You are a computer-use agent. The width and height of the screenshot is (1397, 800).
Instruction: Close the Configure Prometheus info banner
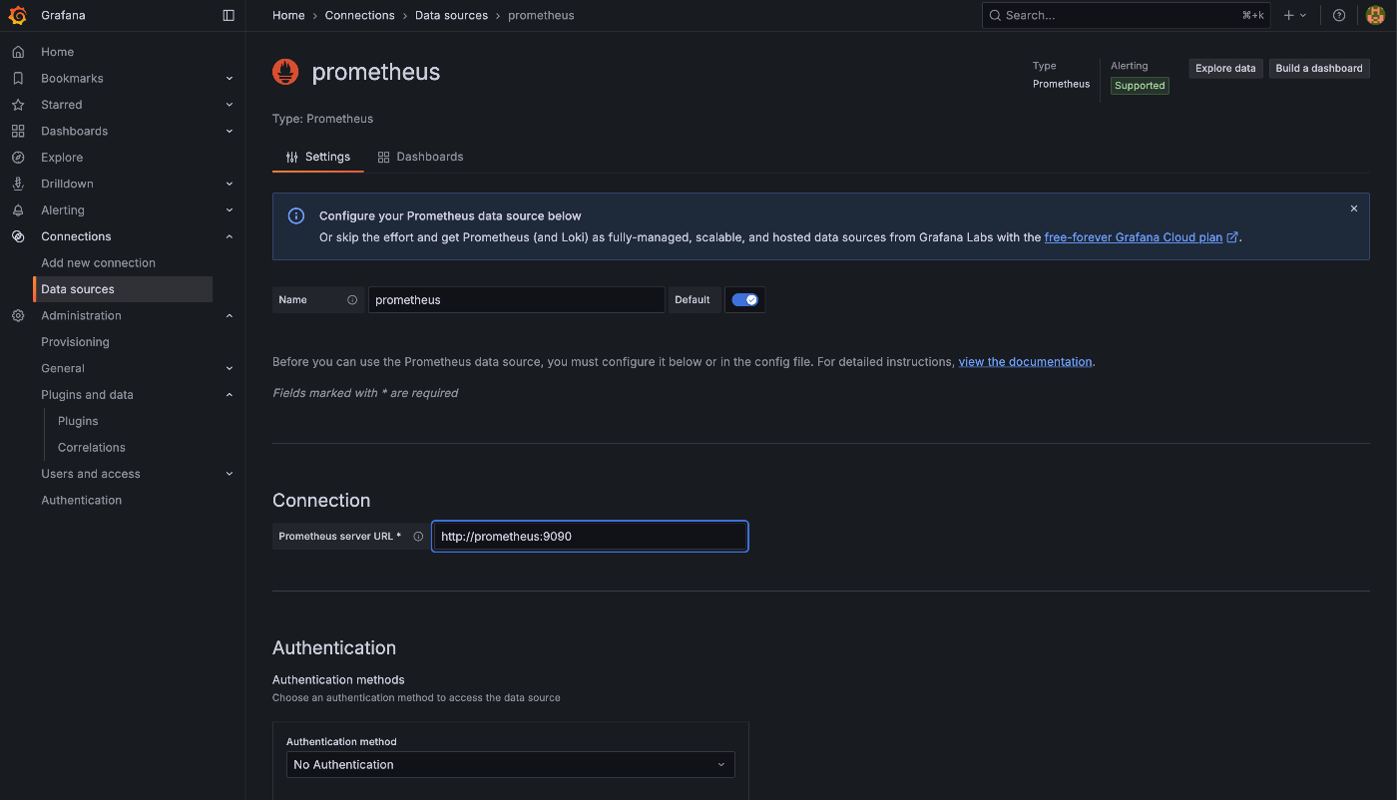click(1354, 208)
